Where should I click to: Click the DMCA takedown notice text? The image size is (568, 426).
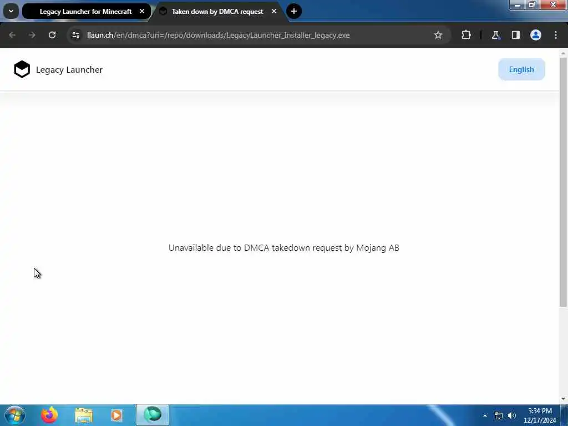pos(283,248)
